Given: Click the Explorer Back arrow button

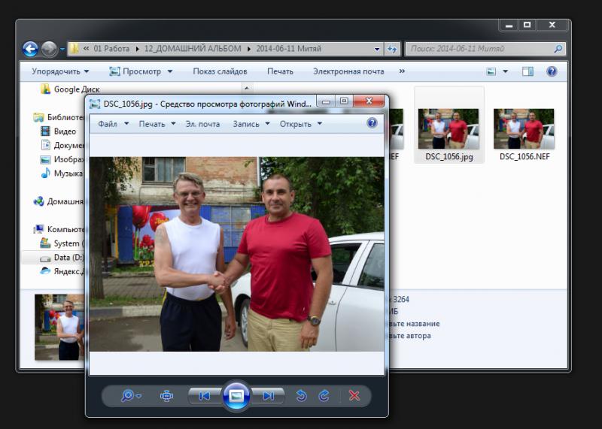Looking at the screenshot, I should point(30,49).
